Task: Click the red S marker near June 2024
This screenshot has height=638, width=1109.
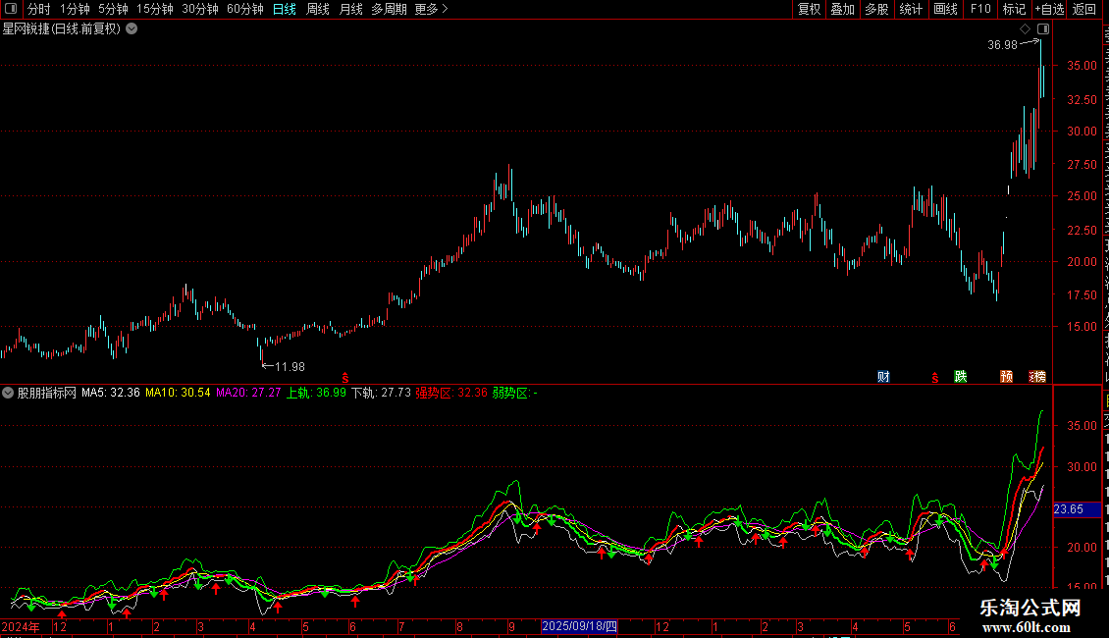Action: [345, 379]
